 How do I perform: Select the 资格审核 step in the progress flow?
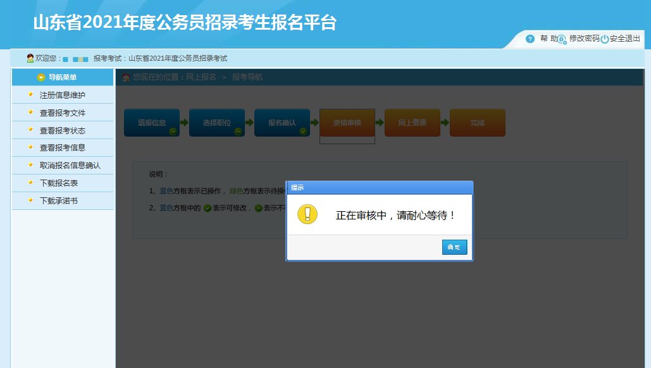(x=347, y=123)
